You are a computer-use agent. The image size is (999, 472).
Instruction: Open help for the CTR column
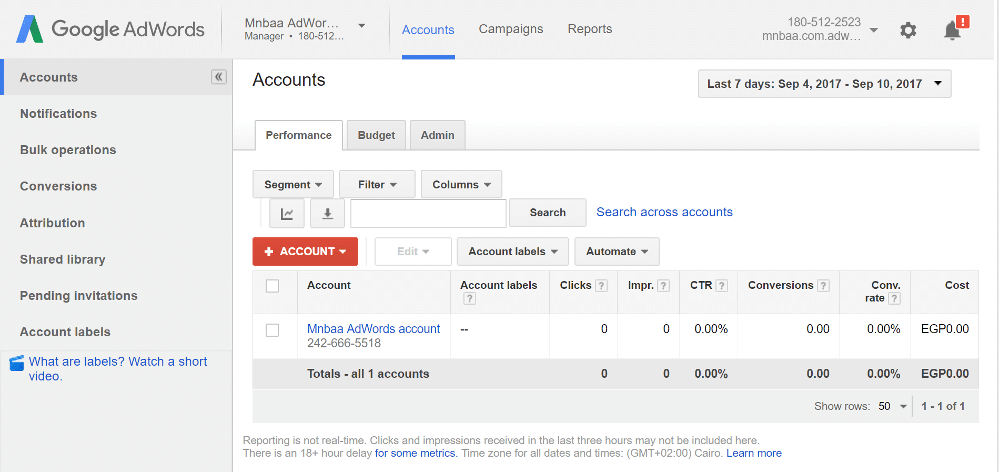722,286
